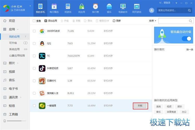Screen dimensions: 195x130
Task: Click the 石器时代 game icon
Action: point(42,81)
